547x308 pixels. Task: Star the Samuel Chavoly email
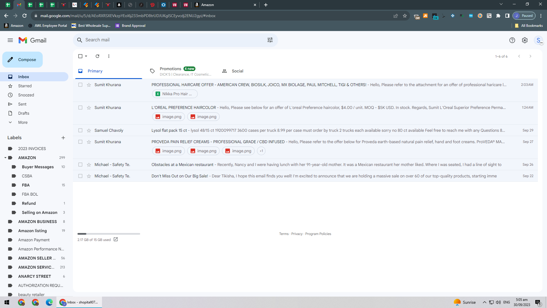pyautogui.click(x=89, y=130)
